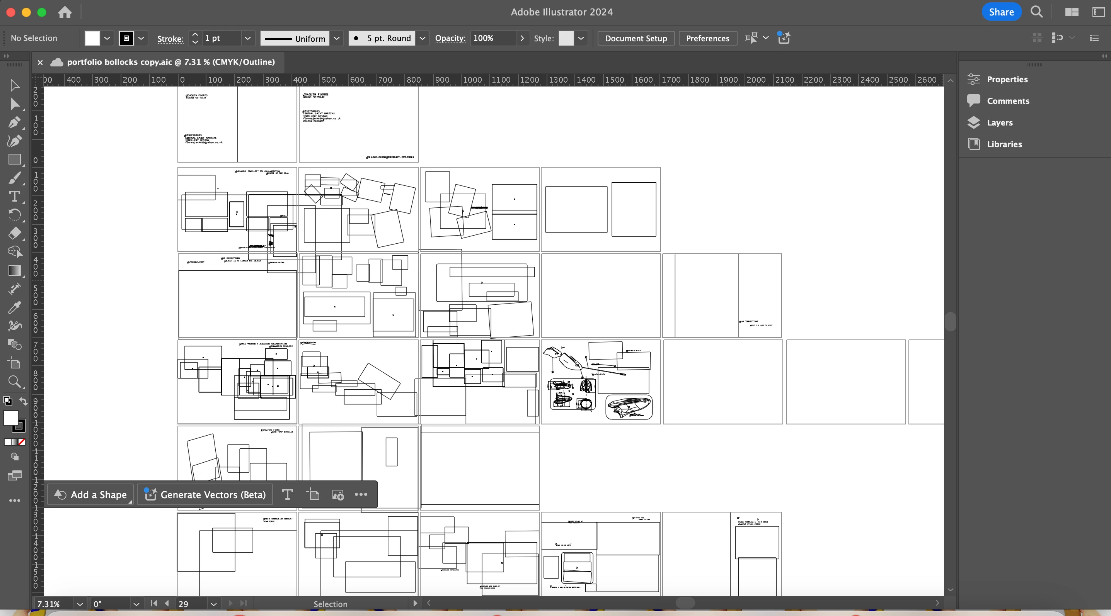The height and width of the screenshot is (616, 1111).
Task: Set color to None swatch
Action: coord(22,441)
